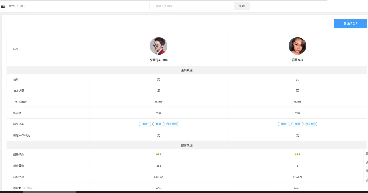Export the comparison with 导出PDF
Image resolution: width=368 pixels, height=193 pixels.
350,24
